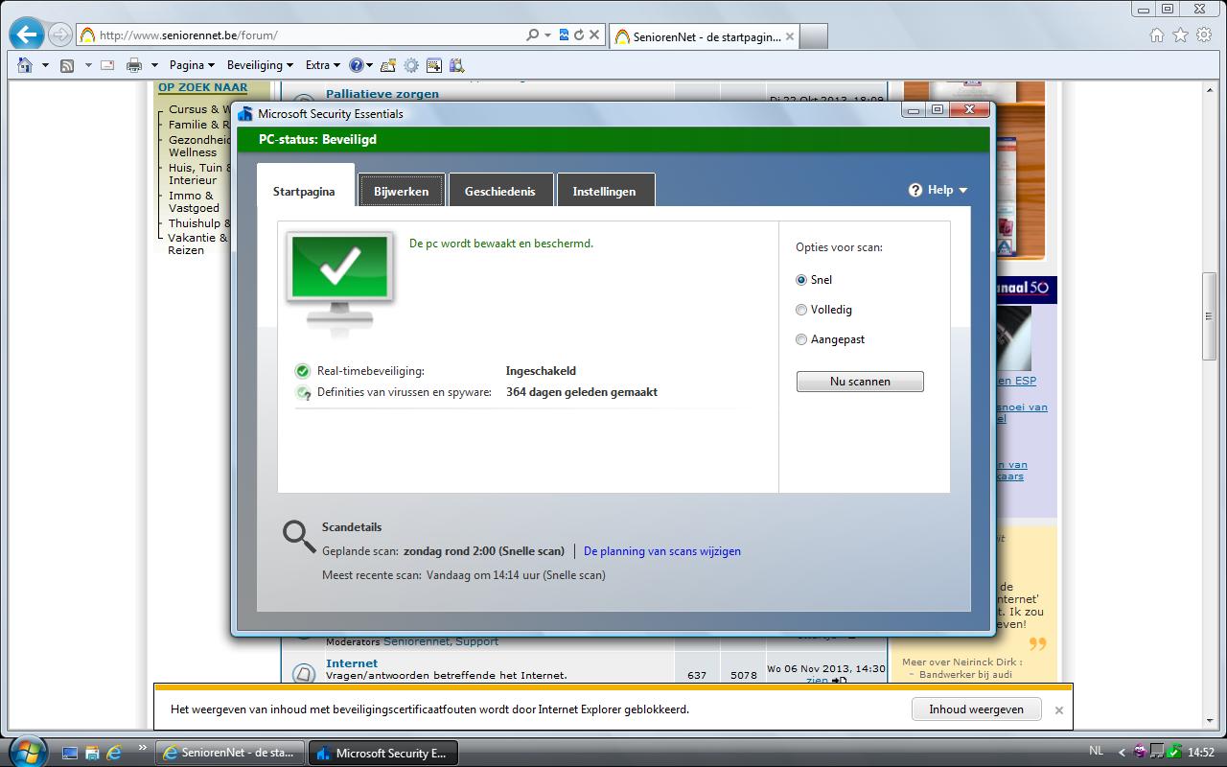Expand the Help dropdown in Security Essentials

(962, 190)
